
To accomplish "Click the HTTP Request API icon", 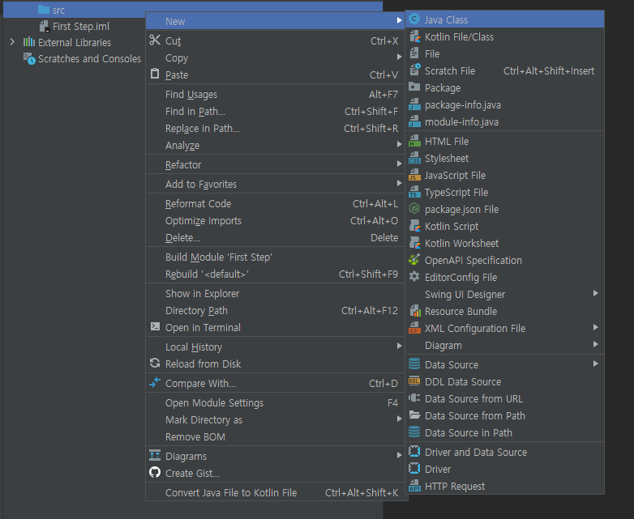I will click(x=414, y=486).
